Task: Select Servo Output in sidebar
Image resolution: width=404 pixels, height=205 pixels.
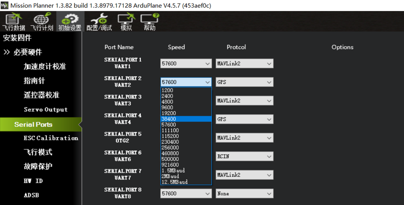Action: (45, 109)
